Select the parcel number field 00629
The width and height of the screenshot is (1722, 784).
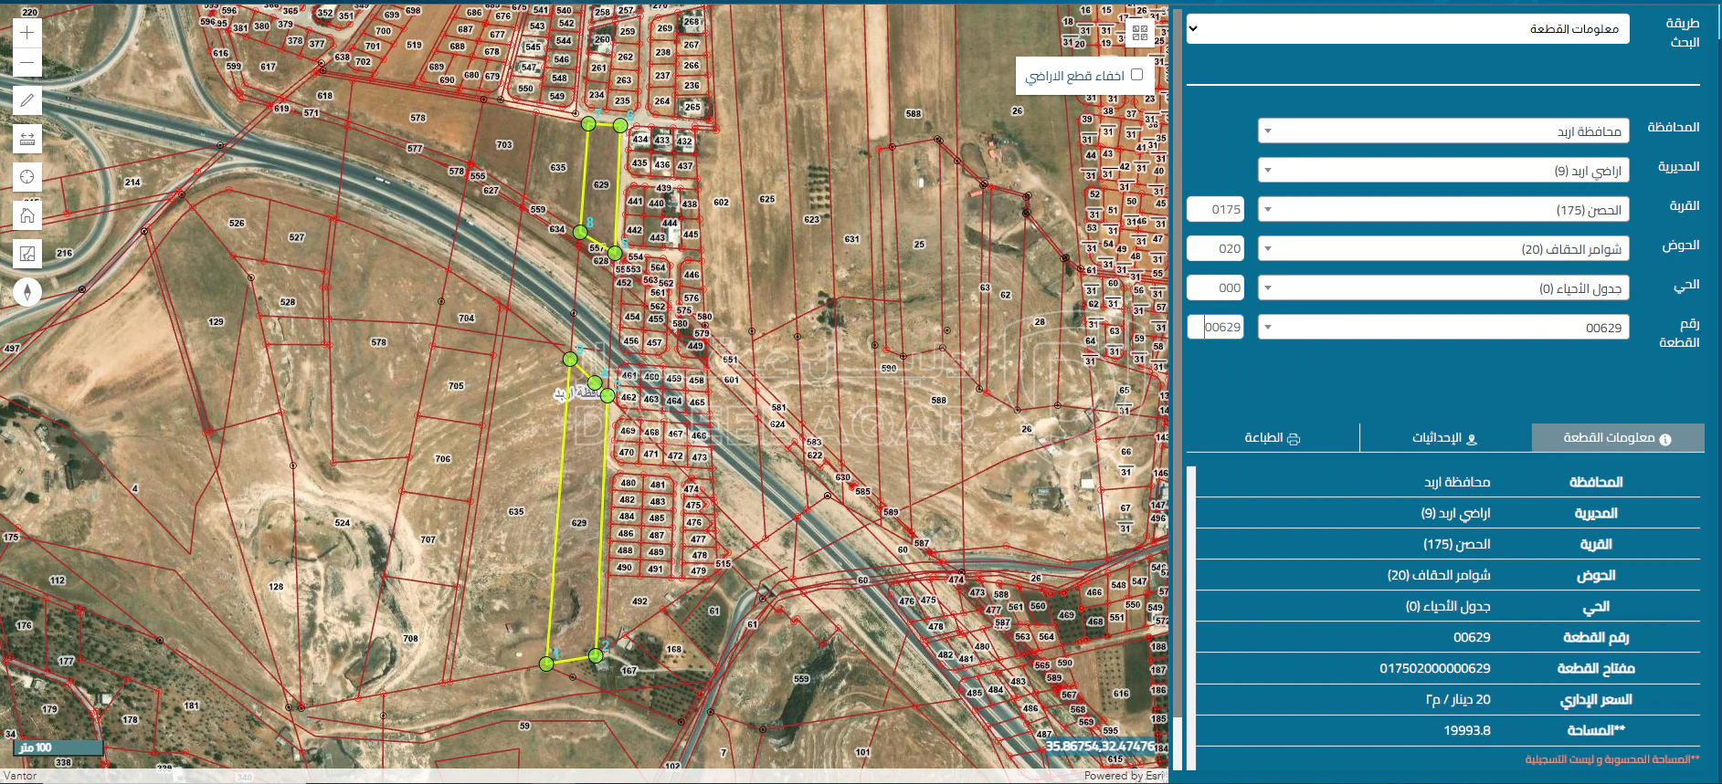1216,327
